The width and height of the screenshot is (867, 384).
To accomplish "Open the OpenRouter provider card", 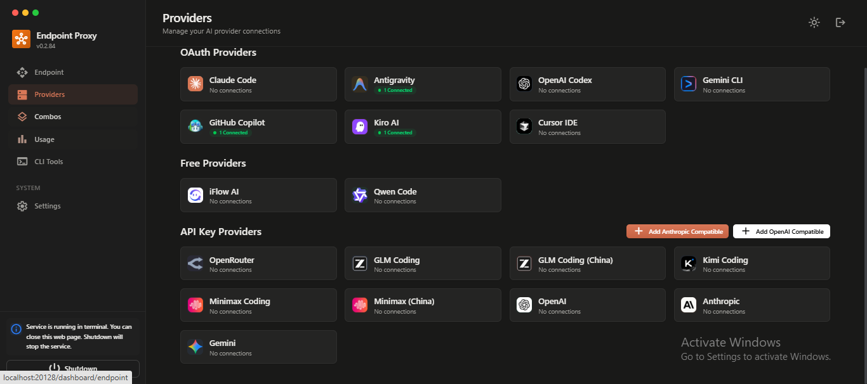I will point(258,263).
